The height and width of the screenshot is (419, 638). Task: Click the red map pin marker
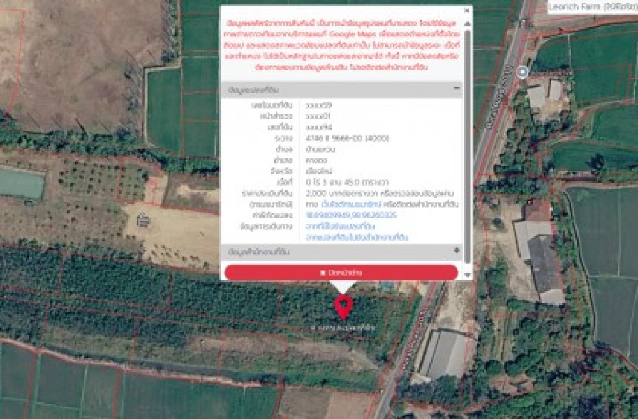pos(343,307)
